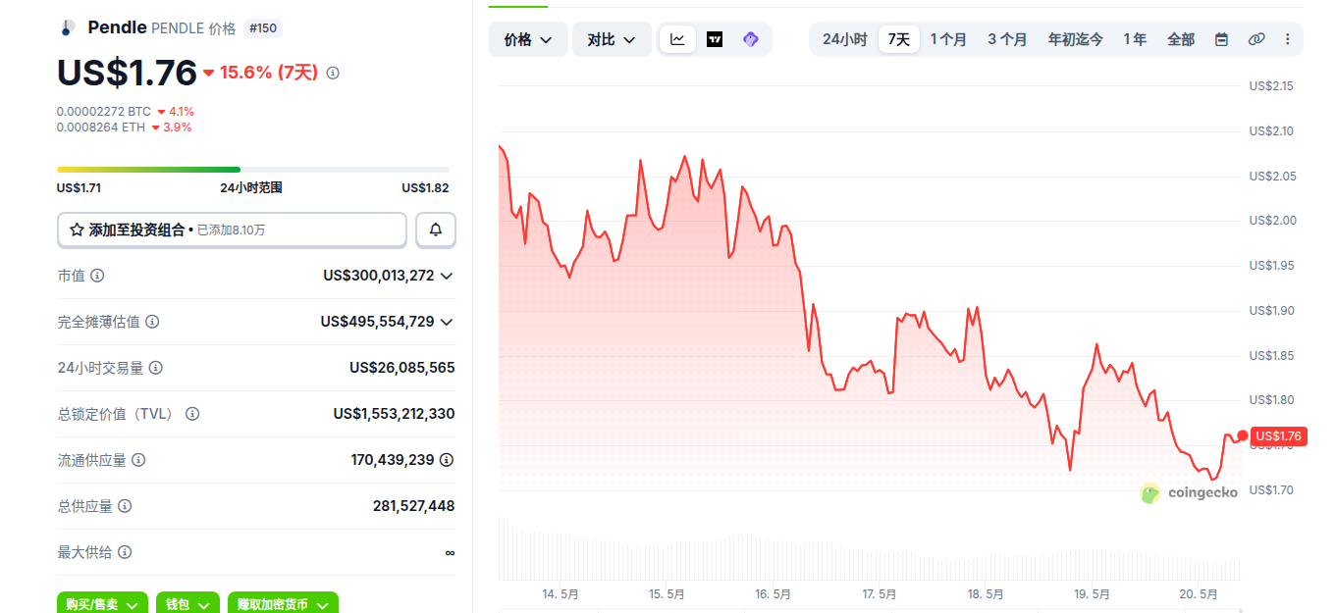This screenshot has height=613, width=1335.
Task: Open the three-dot chart options menu
Action: (1288, 39)
